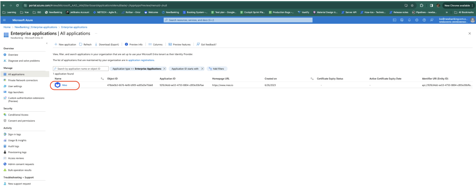Open Conditional Access
Screen dimensions: 476x190
17,114
